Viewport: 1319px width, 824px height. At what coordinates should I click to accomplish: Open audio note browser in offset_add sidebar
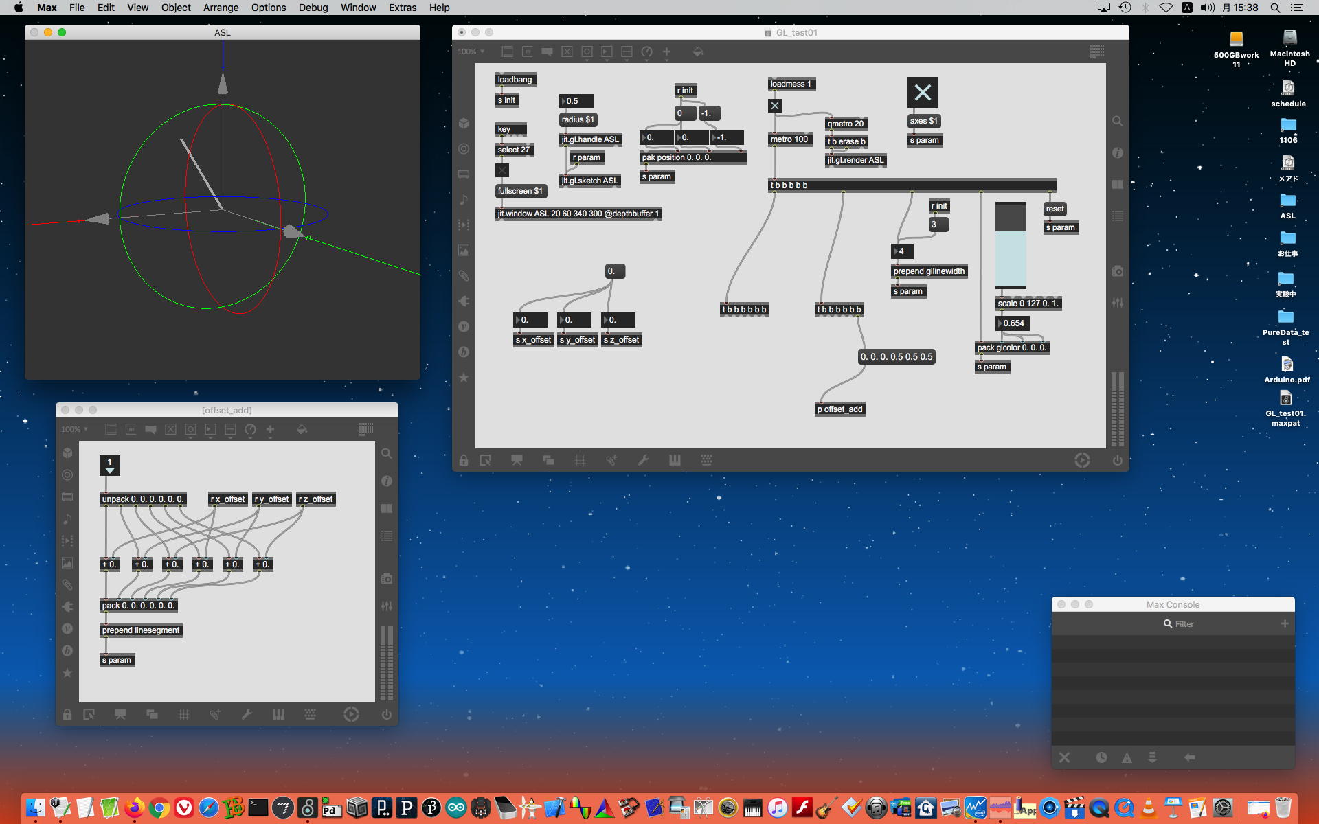tap(67, 518)
